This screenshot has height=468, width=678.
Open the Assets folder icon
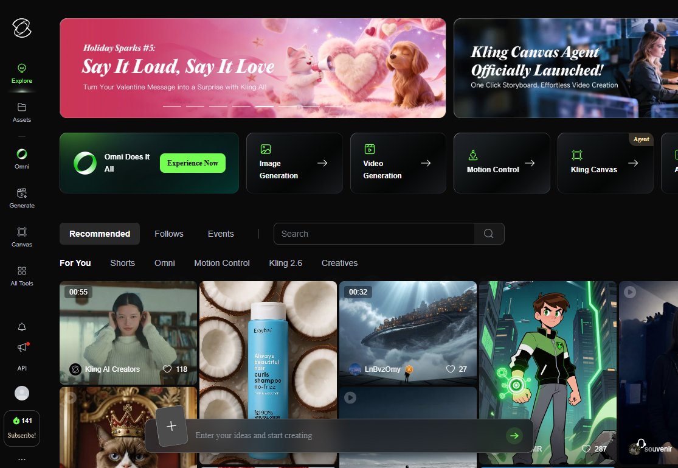[22, 112]
